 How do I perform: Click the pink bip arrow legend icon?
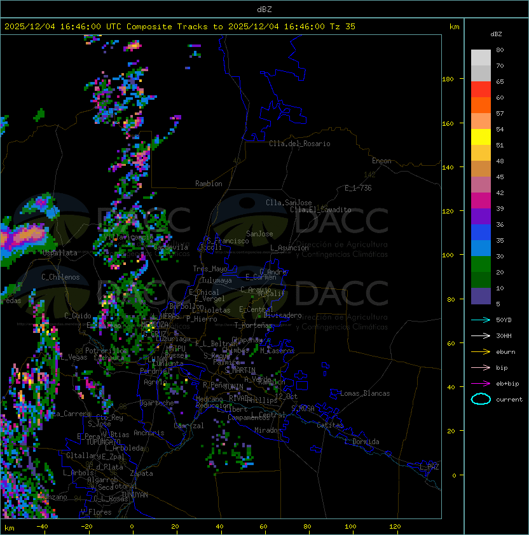click(481, 368)
